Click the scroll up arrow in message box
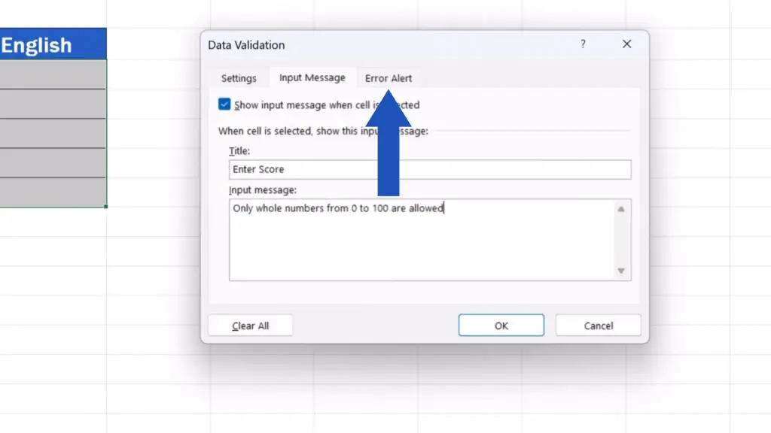Image resolution: width=771 pixels, height=433 pixels. click(x=621, y=210)
